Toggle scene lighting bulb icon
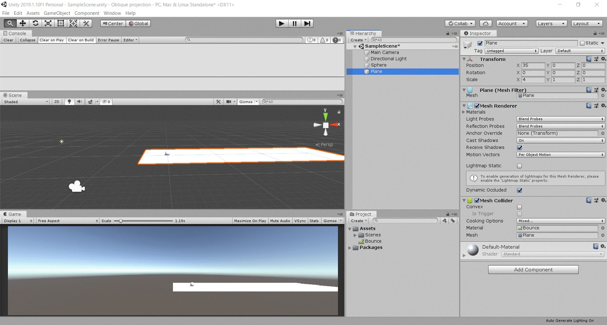The image size is (607, 325). click(69, 102)
